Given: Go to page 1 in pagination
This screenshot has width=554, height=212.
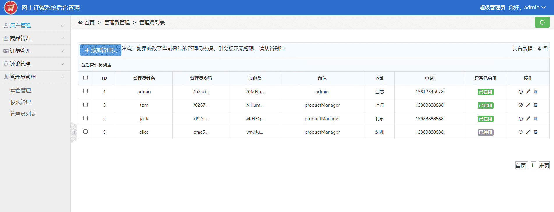Looking at the screenshot, I should [x=533, y=166].
